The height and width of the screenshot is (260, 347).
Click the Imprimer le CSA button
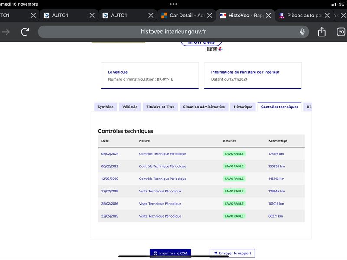point(170,253)
